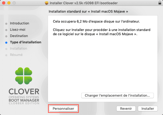The height and width of the screenshot is (115, 163).
Task: Click the Personnaliser button
Action: (x=63, y=108)
